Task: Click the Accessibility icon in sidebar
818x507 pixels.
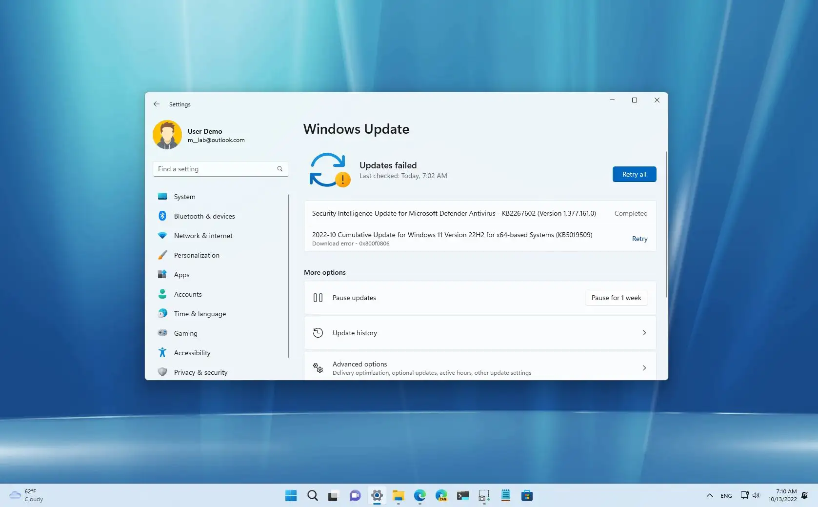Action: click(162, 352)
